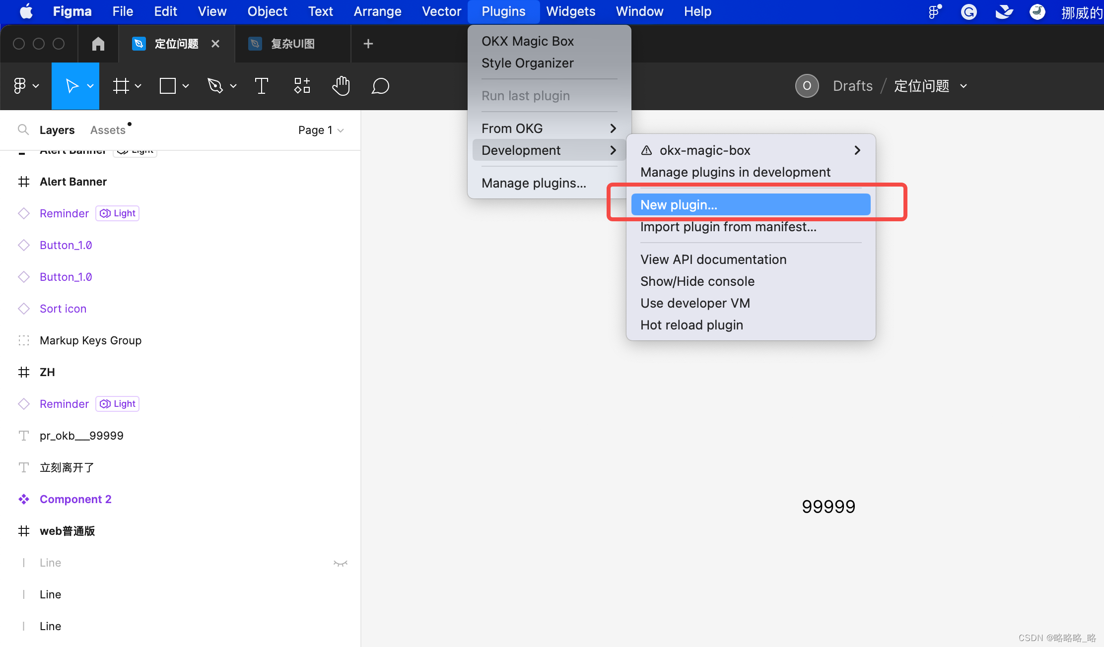Switch to the 复杂UI图 tab
The height and width of the screenshot is (647, 1104).
(x=293, y=44)
